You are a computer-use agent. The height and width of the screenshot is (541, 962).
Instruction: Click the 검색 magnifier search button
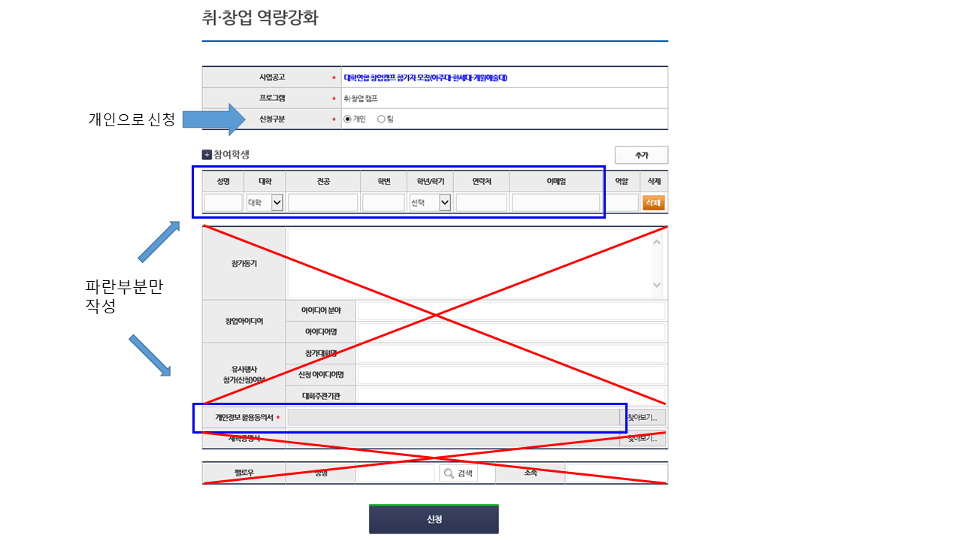click(x=458, y=473)
